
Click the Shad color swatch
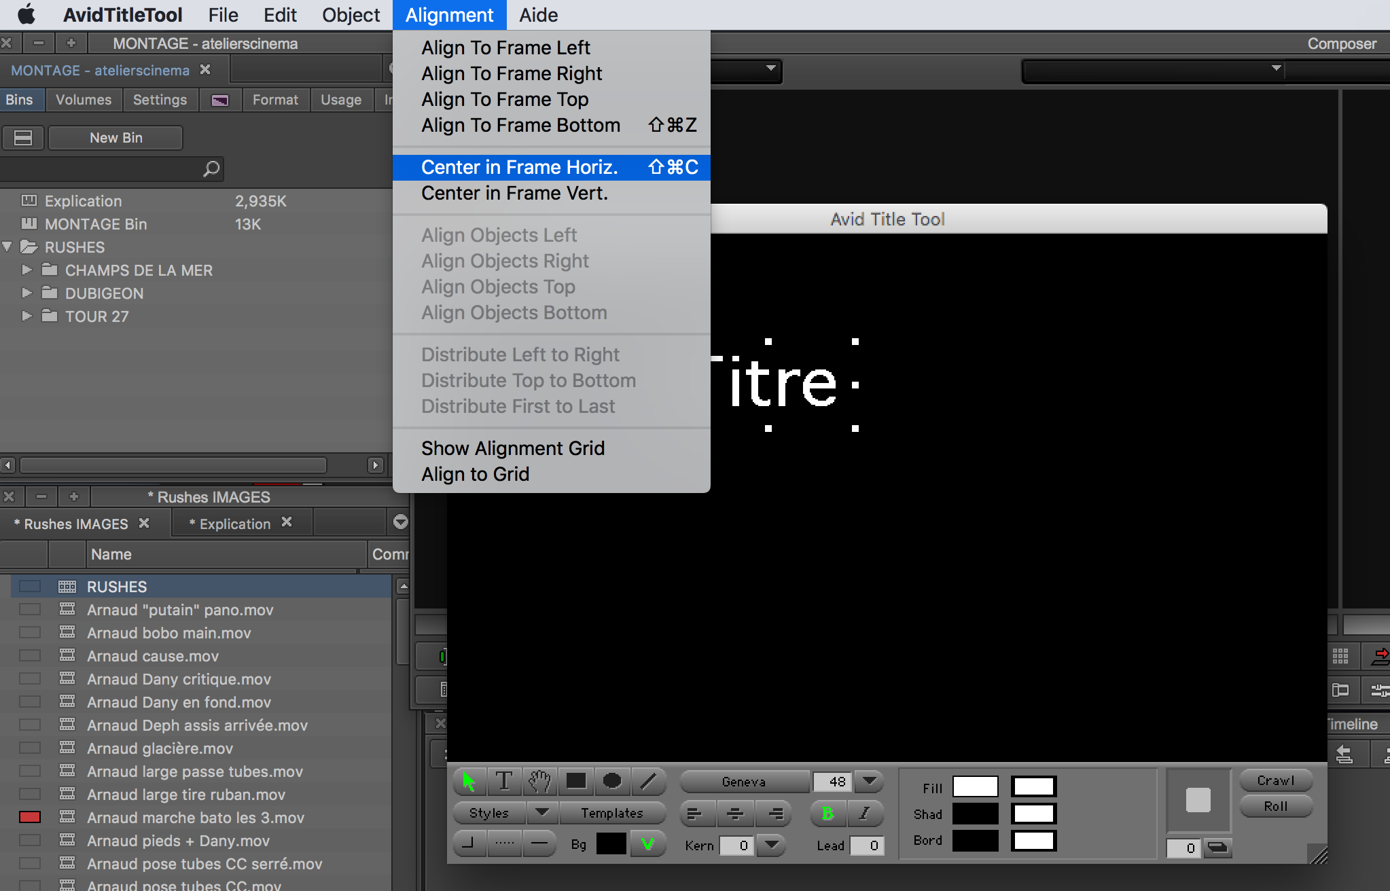tap(975, 814)
